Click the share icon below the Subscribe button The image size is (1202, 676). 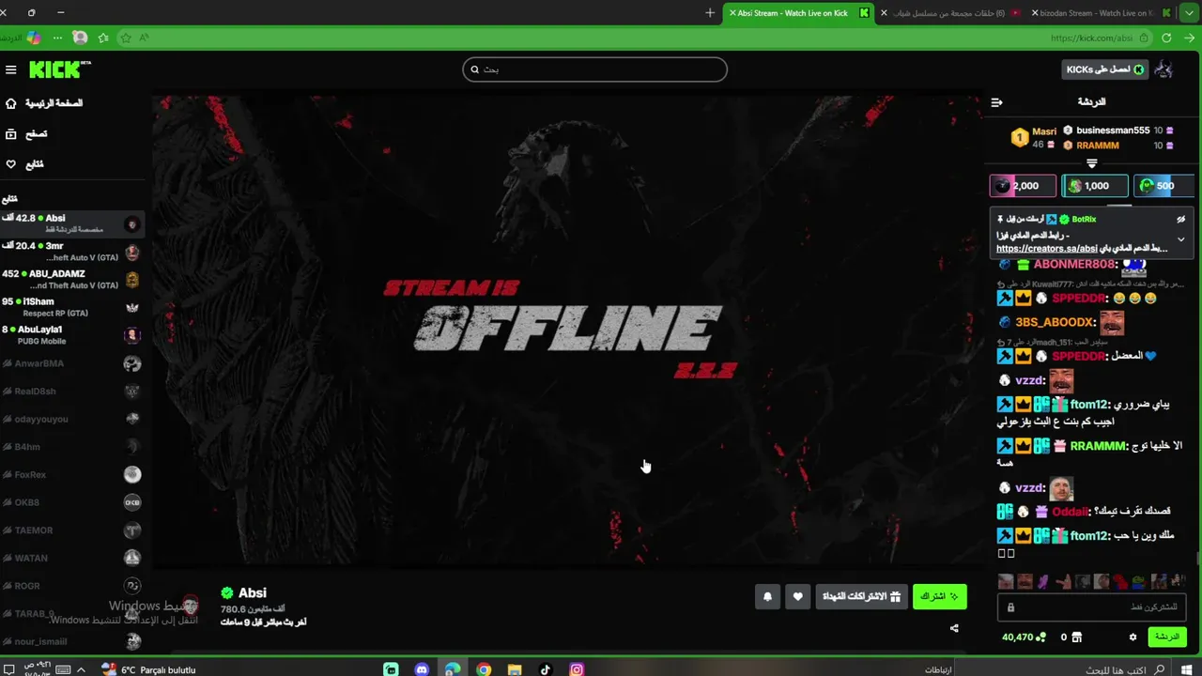(x=954, y=628)
